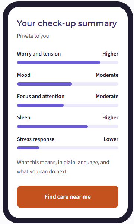Click the What this means explanation text
The width and height of the screenshot is (134, 224).
click(x=63, y=167)
